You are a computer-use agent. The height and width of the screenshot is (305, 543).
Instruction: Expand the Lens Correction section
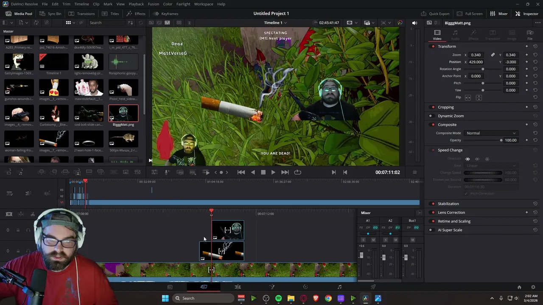click(x=451, y=213)
